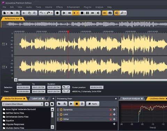Click the Redo arrow icon
Screen dimensions: 167x131
(x=48, y=13)
